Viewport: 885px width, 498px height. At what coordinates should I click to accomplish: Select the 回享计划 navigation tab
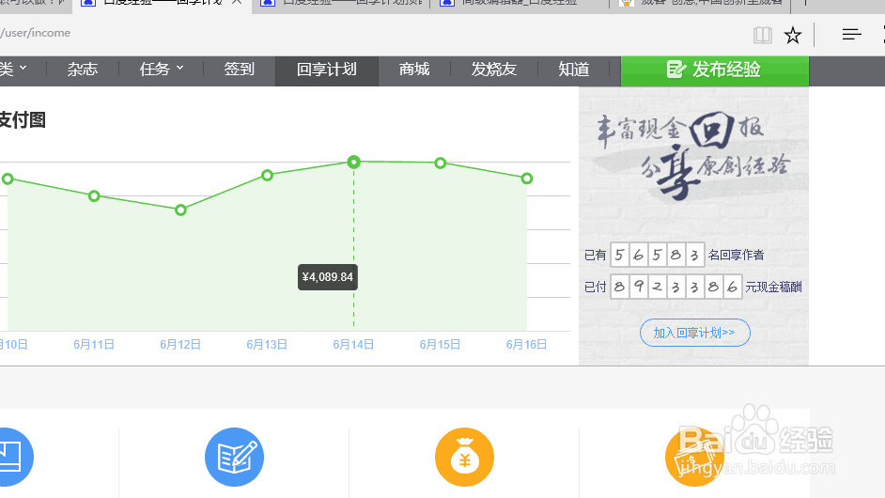(x=327, y=71)
